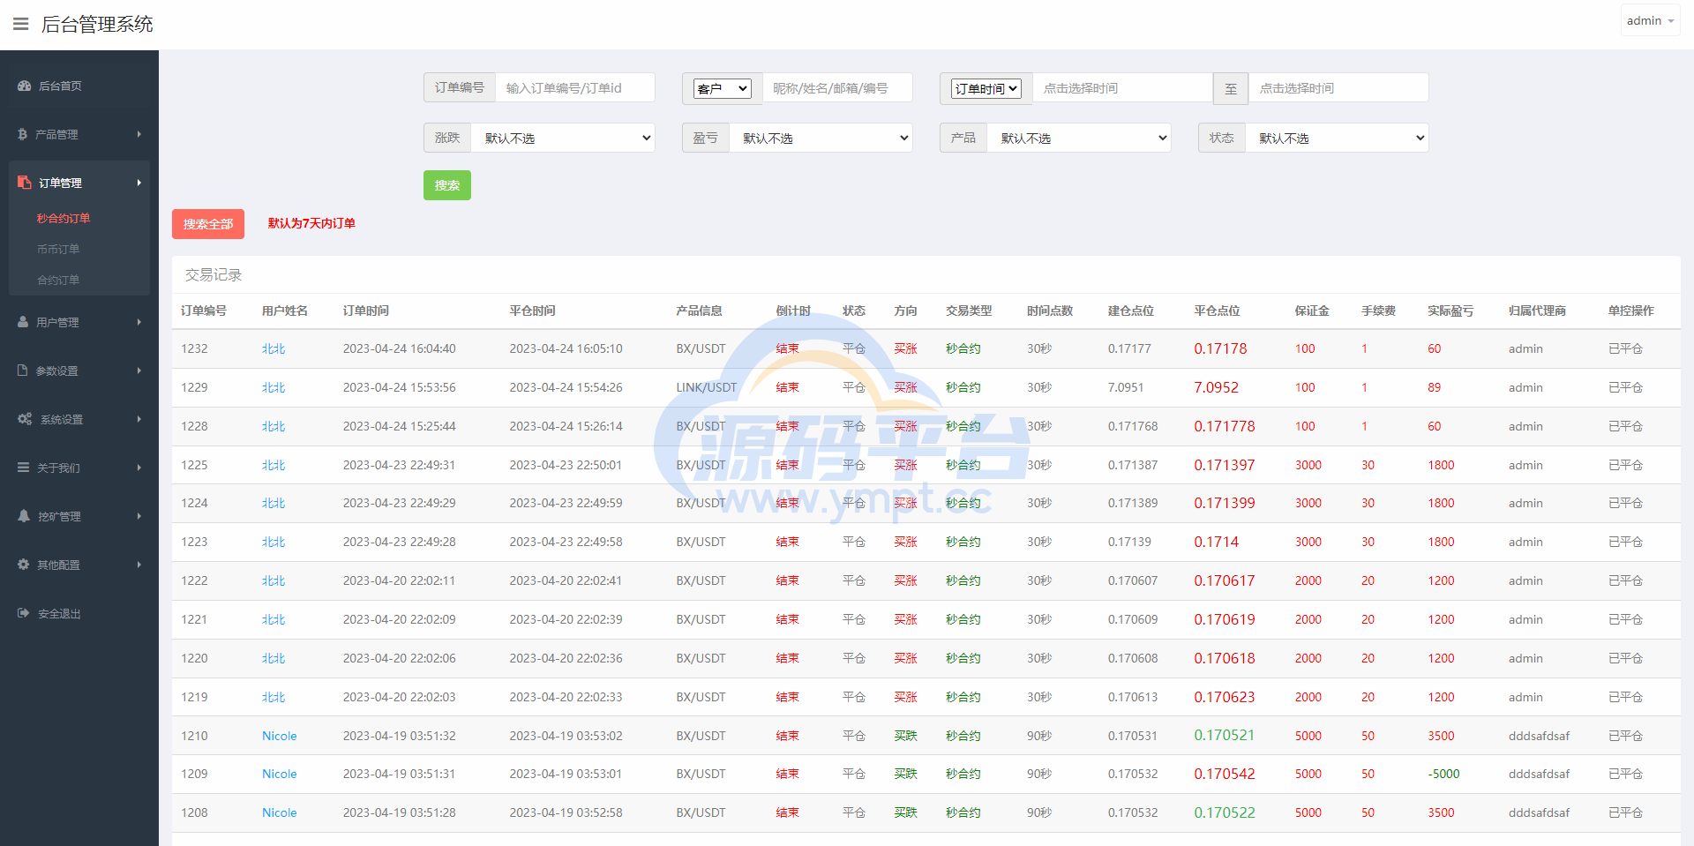Expand the 其他配置 submenu arrow
1694x846 pixels.
[x=139, y=565]
